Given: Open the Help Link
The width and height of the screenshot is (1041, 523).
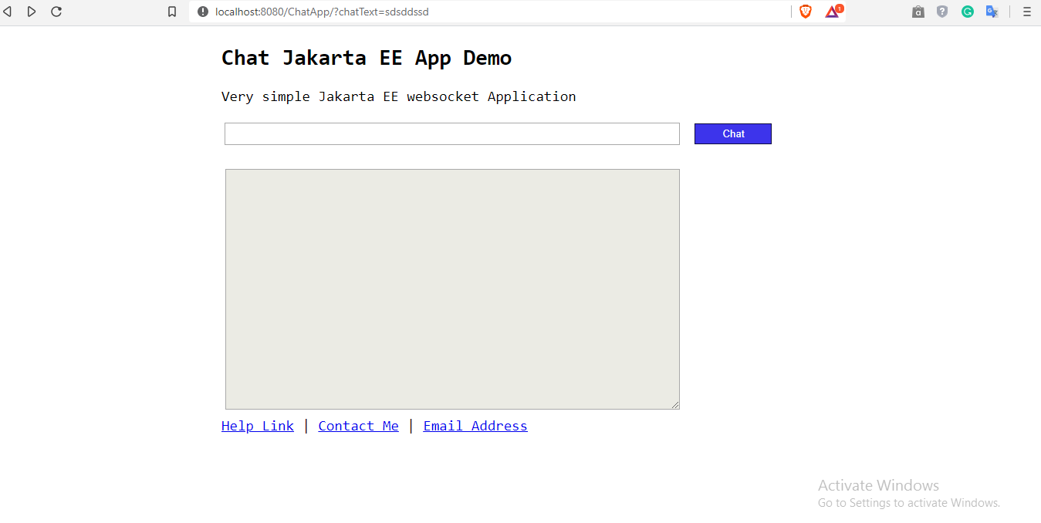Looking at the screenshot, I should pos(258,426).
